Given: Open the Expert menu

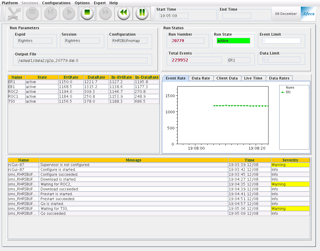Looking at the screenshot, I should coord(100,3).
